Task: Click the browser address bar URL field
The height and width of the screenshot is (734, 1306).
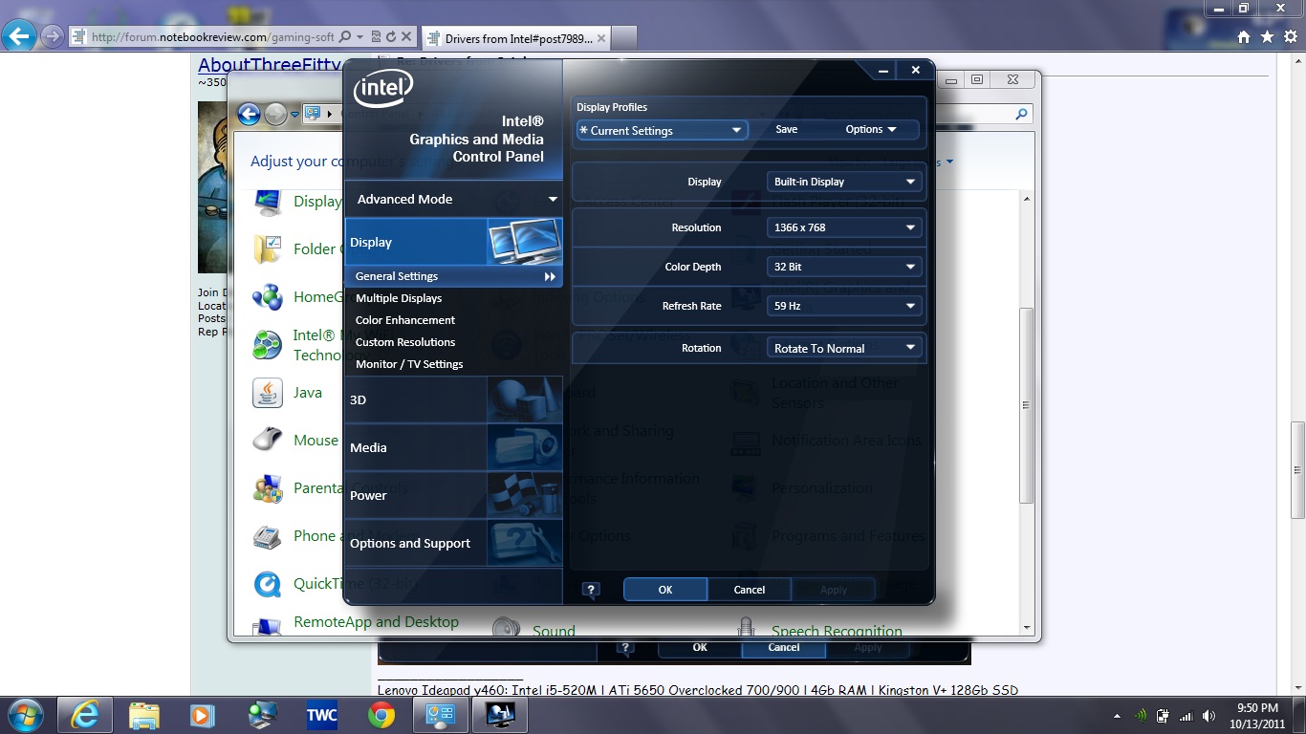Action: coord(212,37)
